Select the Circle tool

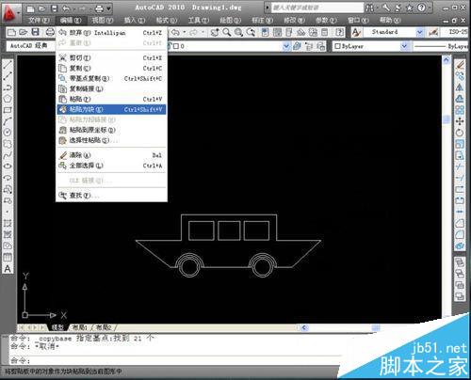tap(8, 133)
